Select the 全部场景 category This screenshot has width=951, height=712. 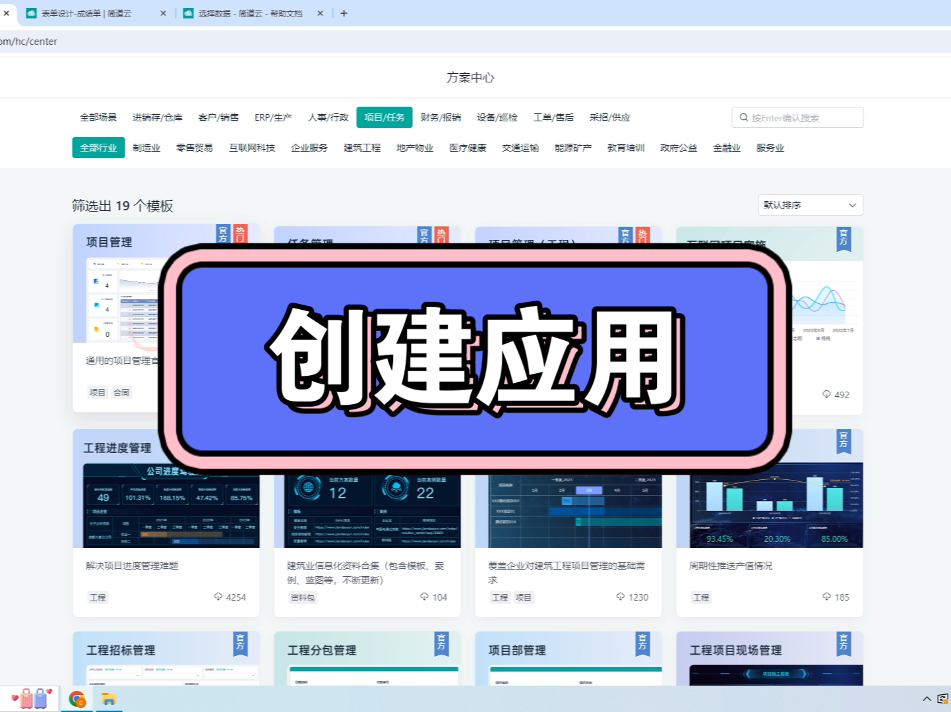pyautogui.click(x=98, y=117)
